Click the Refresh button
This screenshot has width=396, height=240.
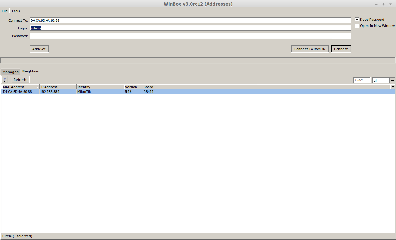click(x=20, y=80)
